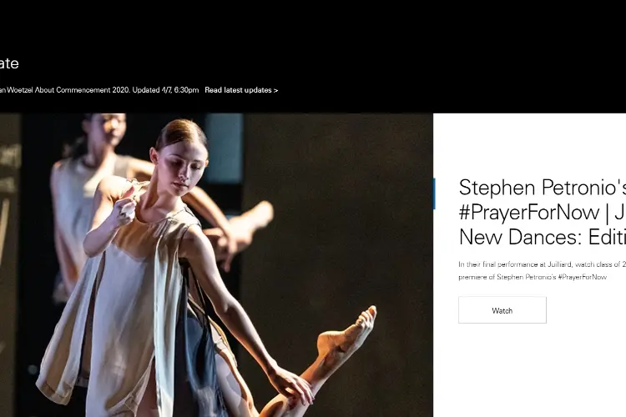Select the blue accent bar beside the headline
This screenshot has height=417, width=626.
tap(434, 193)
